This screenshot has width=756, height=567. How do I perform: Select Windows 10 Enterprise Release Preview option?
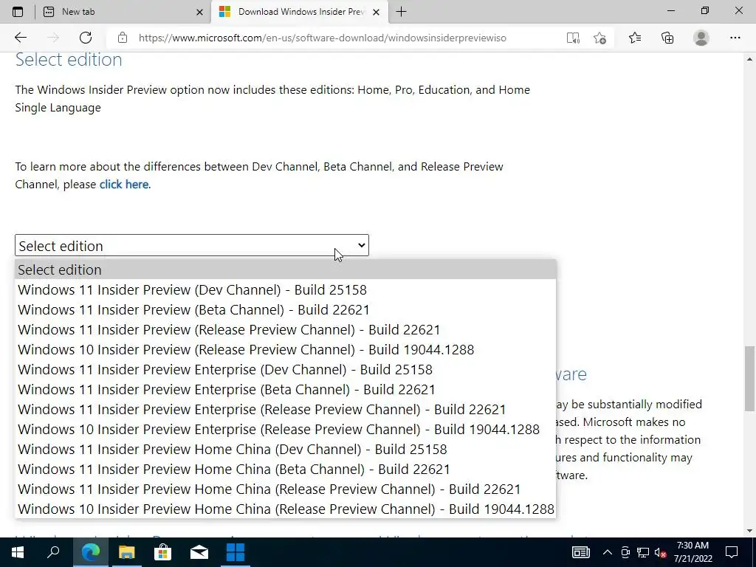[x=286, y=429]
